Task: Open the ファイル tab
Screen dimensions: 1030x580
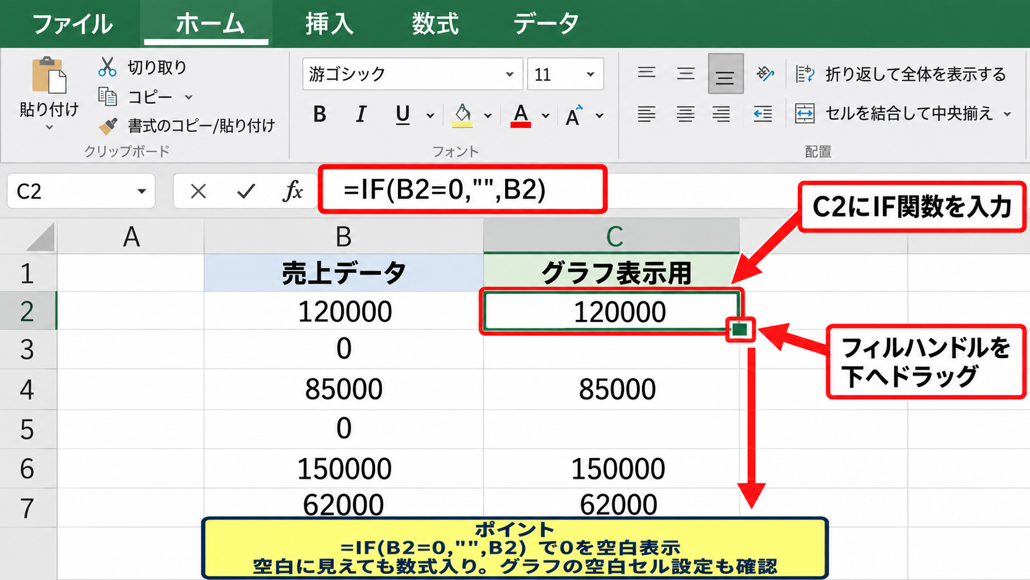Action: pyautogui.click(x=72, y=24)
